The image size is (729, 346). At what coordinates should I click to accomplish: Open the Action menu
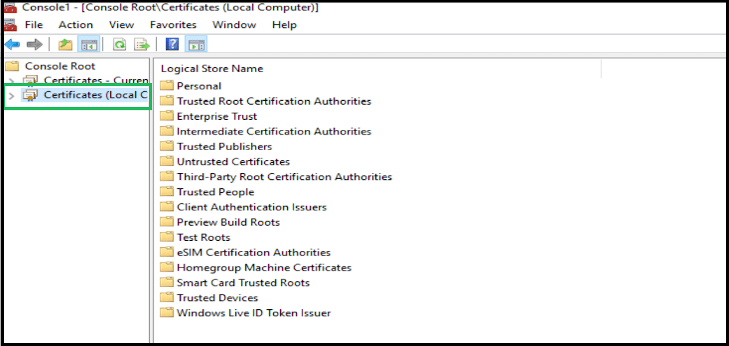coord(75,25)
